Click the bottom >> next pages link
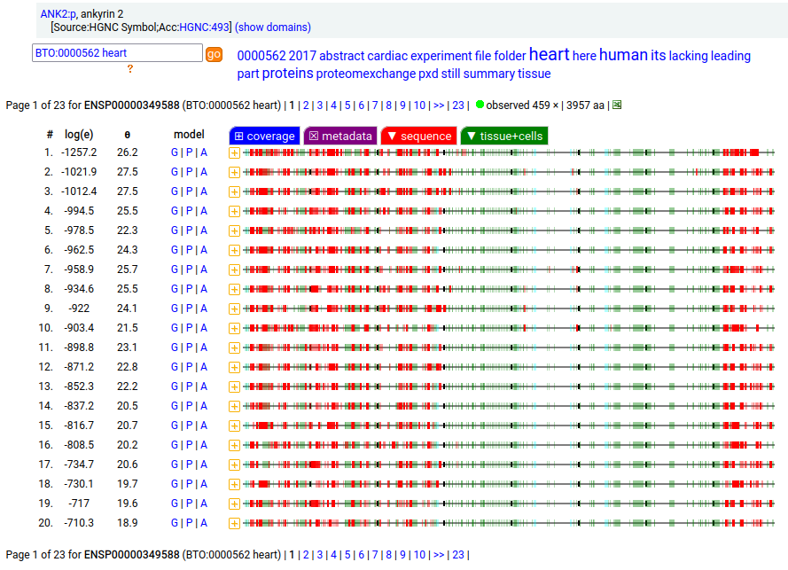 coord(439,554)
